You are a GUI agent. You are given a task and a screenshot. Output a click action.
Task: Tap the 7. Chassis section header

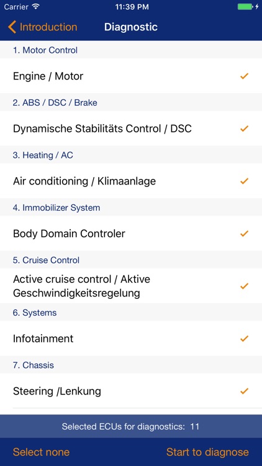click(131, 365)
